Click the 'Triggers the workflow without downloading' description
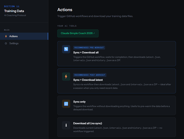Image resolution: width=184 pixels, height=139 pixels. coord(122,108)
